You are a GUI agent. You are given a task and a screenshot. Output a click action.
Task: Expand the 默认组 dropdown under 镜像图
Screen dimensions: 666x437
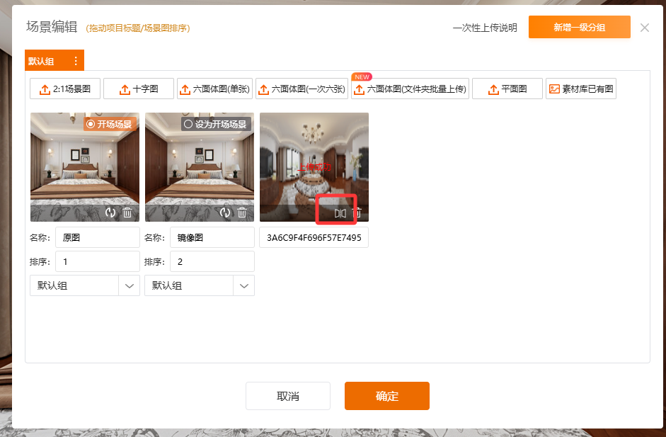(244, 285)
